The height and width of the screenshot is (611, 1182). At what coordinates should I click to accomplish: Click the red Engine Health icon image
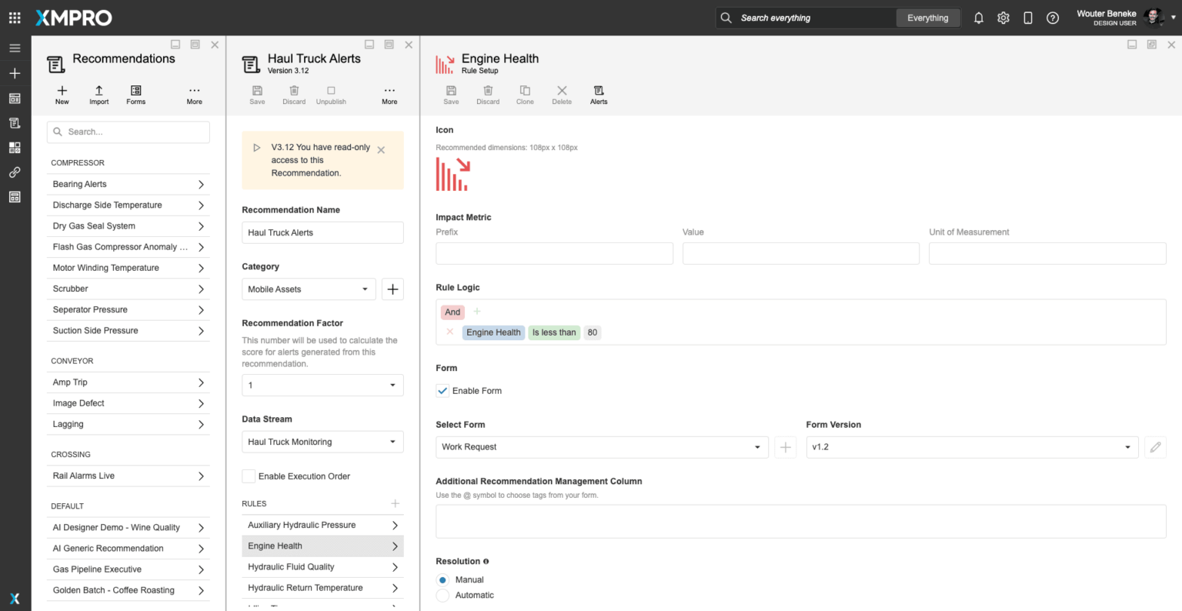click(x=452, y=175)
